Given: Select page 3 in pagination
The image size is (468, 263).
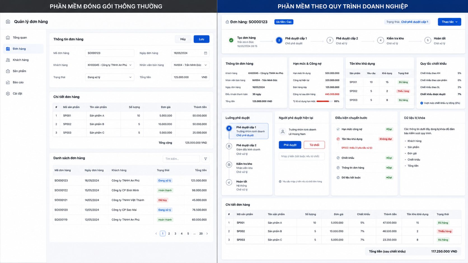Looking at the screenshot, I should pos(175,234).
